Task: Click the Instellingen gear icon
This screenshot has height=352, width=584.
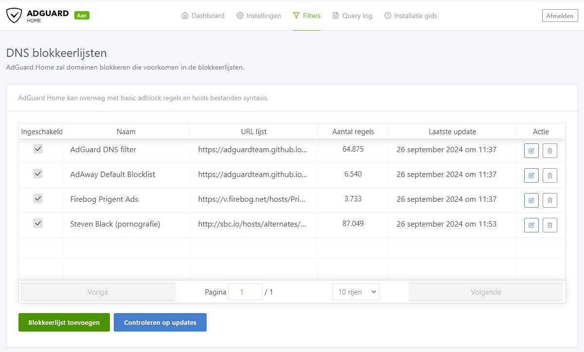Action: (x=240, y=16)
